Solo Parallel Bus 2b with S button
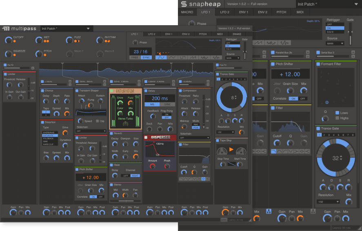Viewport: 362px width, 231px height. click(x=307, y=57)
